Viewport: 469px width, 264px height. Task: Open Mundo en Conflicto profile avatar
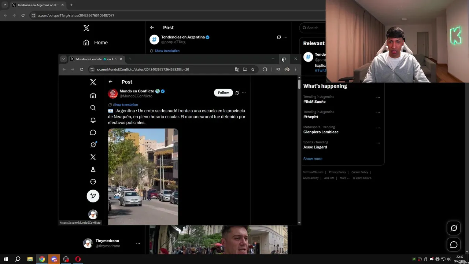113,93
